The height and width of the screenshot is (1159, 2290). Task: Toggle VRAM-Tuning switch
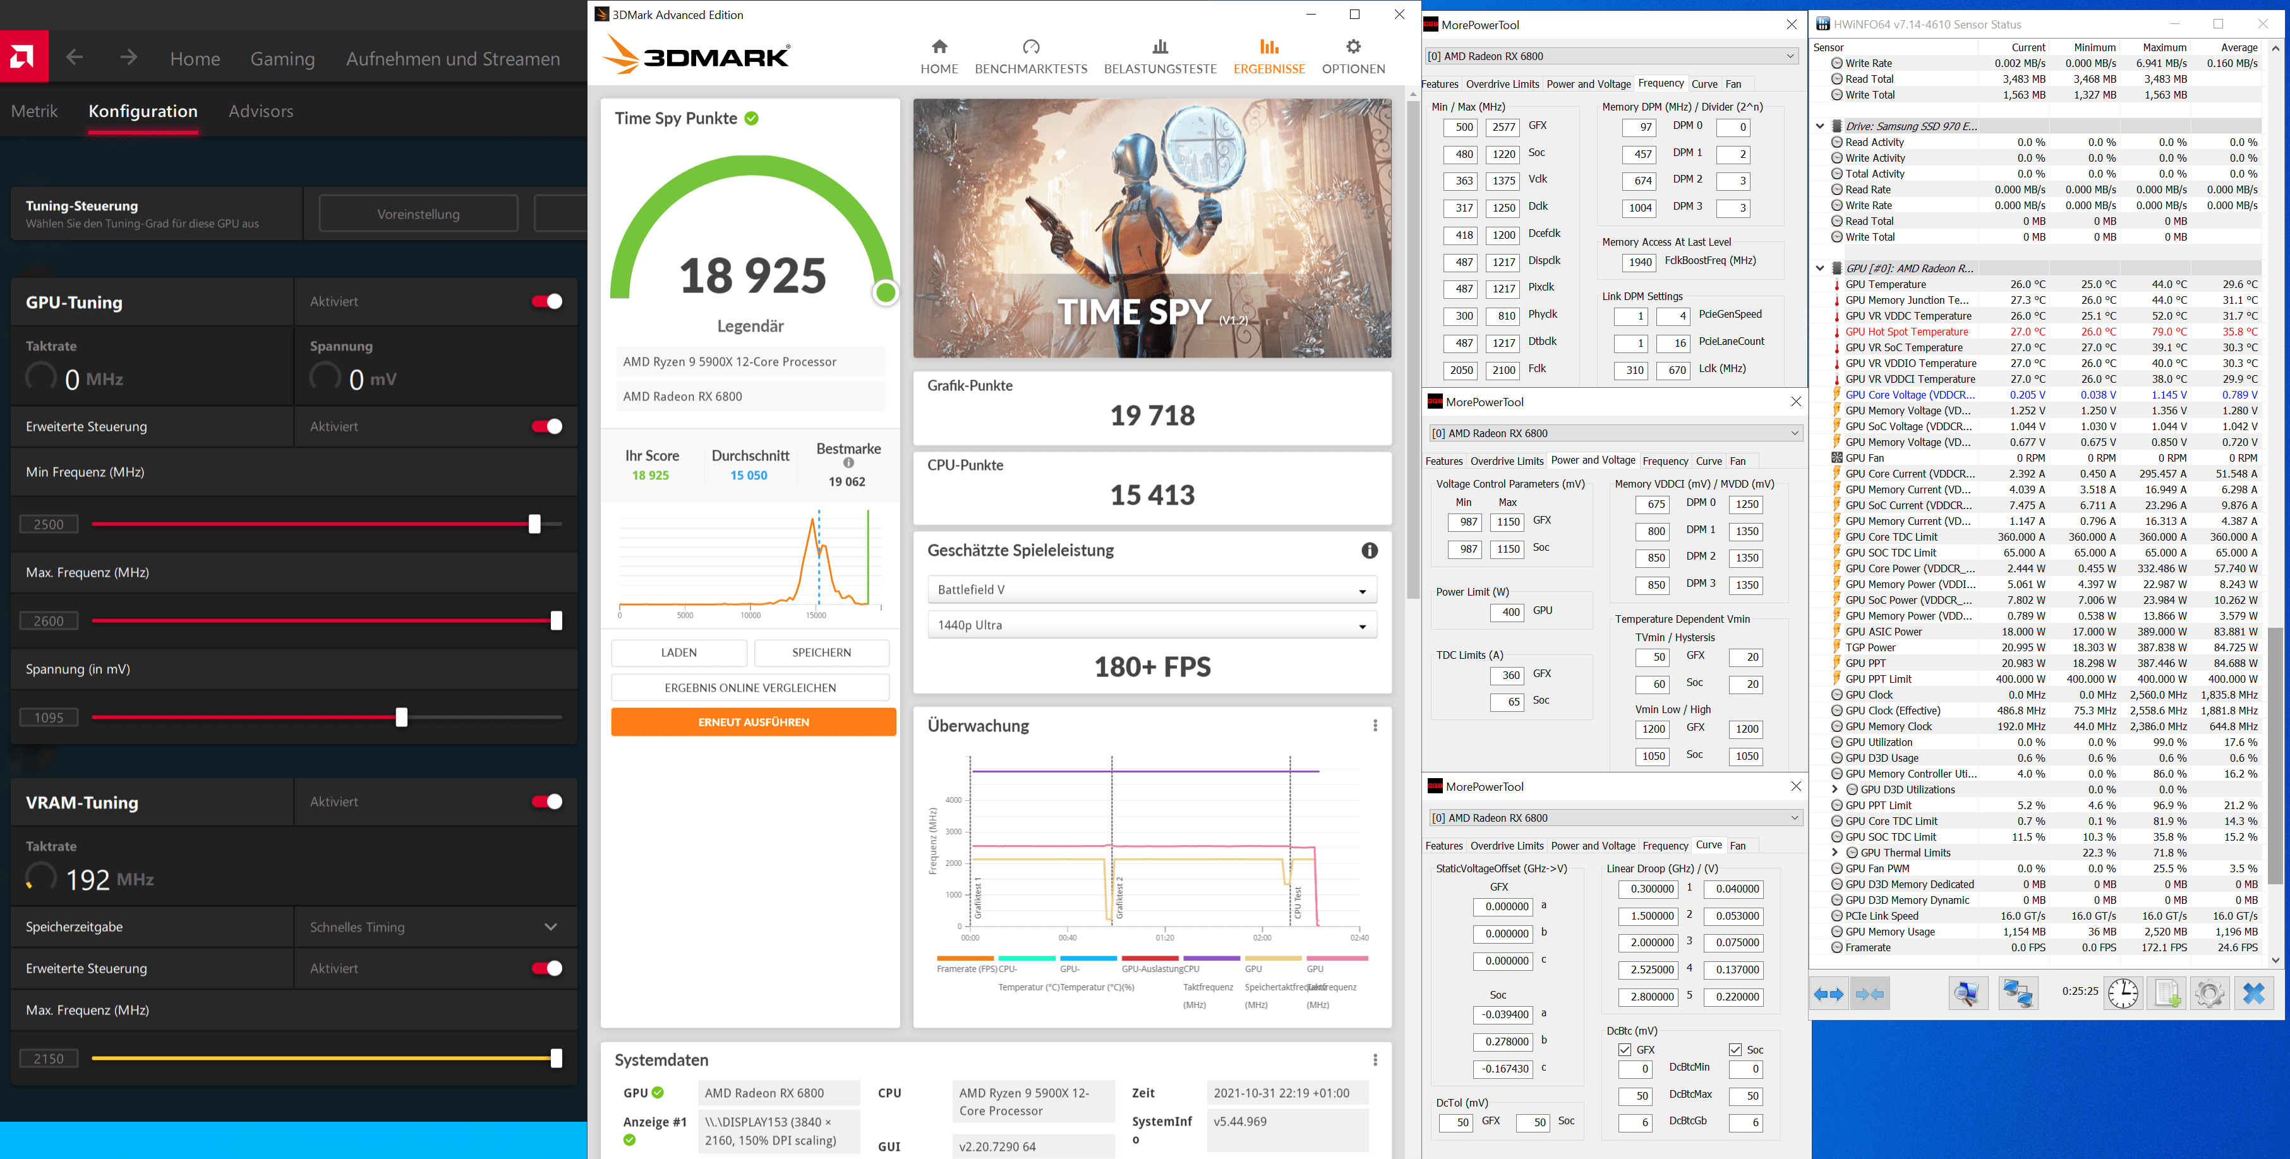pyautogui.click(x=546, y=802)
